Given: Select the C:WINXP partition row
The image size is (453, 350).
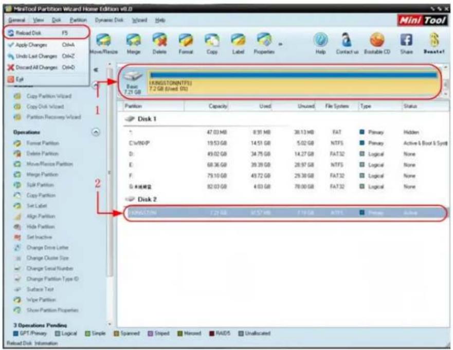Looking at the screenshot, I should [x=286, y=143].
